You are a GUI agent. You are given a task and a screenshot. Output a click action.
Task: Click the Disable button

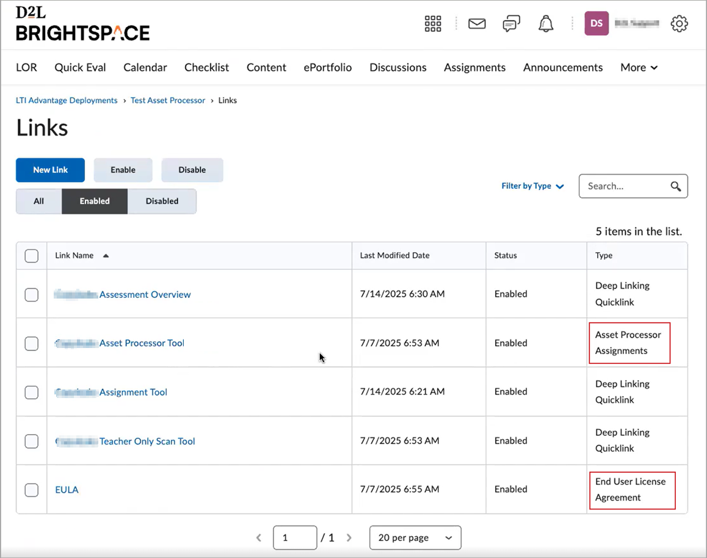pyautogui.click(x=192, y=170)
